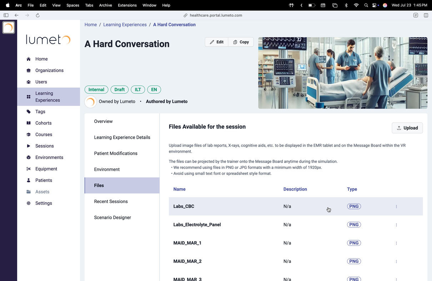
Task: Click the Lumeto logo in sidebar
Action: click(x=49, y=39)
